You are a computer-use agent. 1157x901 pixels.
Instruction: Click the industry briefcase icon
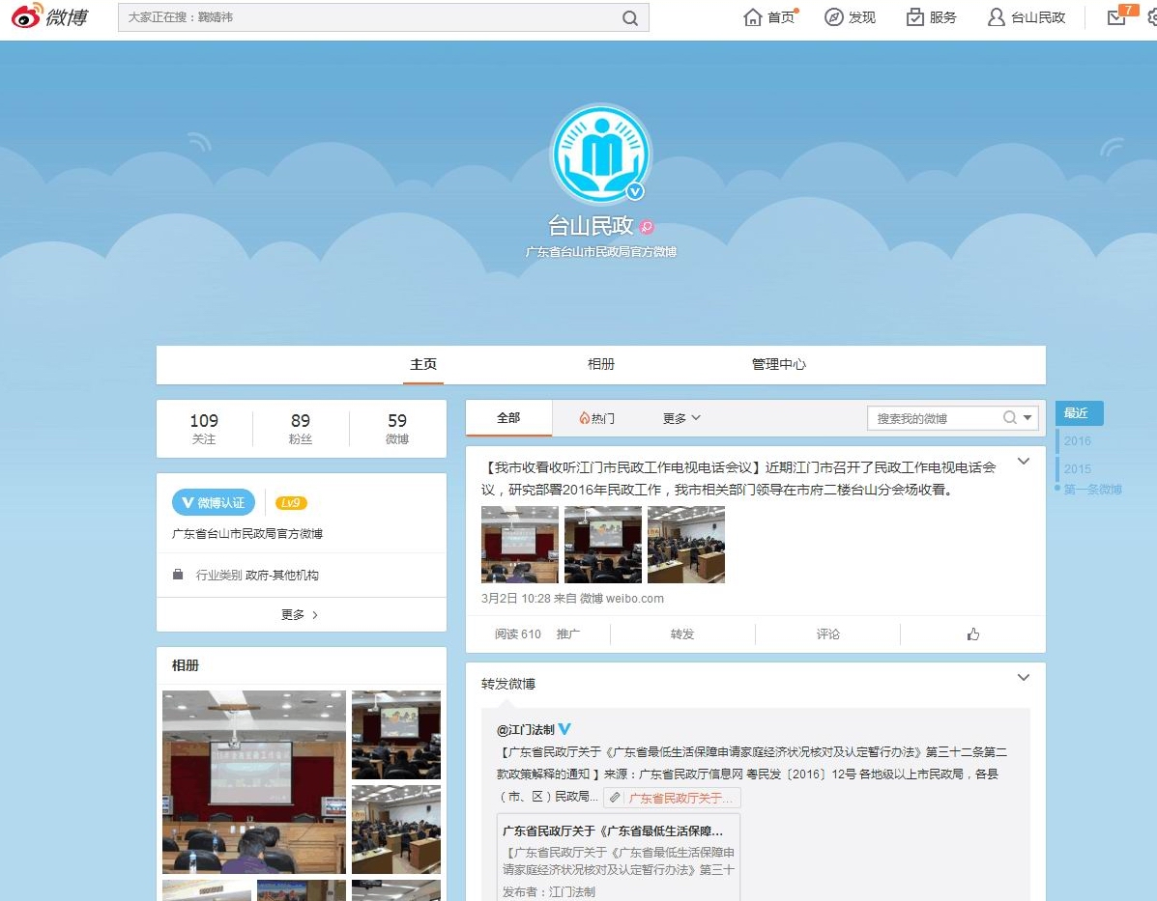178,575
